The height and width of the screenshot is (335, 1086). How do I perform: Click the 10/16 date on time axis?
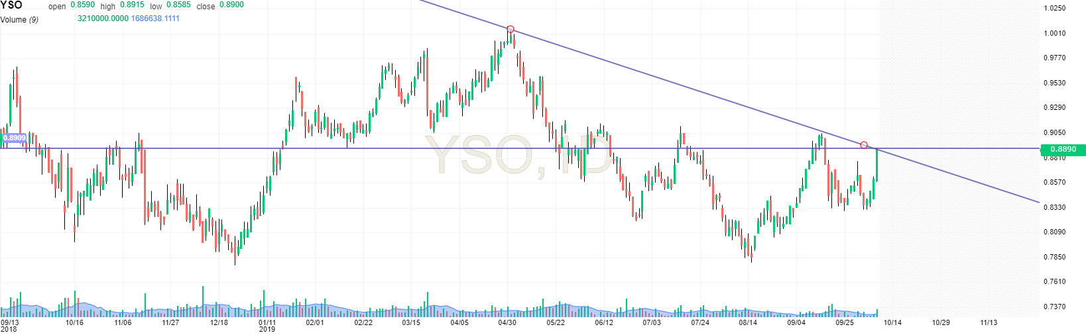[74, 323]
